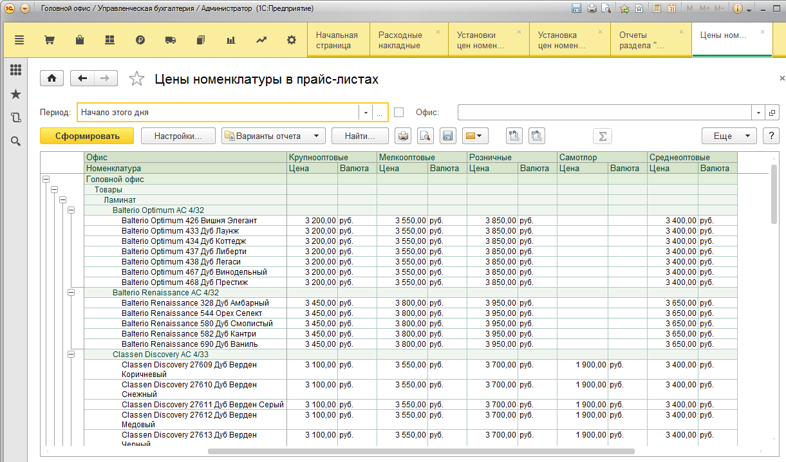Switch to the Установка цен номен… tab
This screenshot has height=462, width=786.
pyautogui.click(x=570, y=40)
